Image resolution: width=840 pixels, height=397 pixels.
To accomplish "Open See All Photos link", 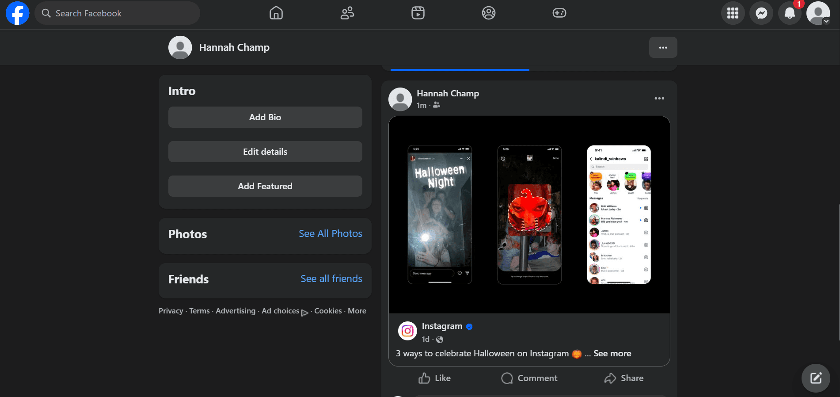I will click(x=330, y=234).
